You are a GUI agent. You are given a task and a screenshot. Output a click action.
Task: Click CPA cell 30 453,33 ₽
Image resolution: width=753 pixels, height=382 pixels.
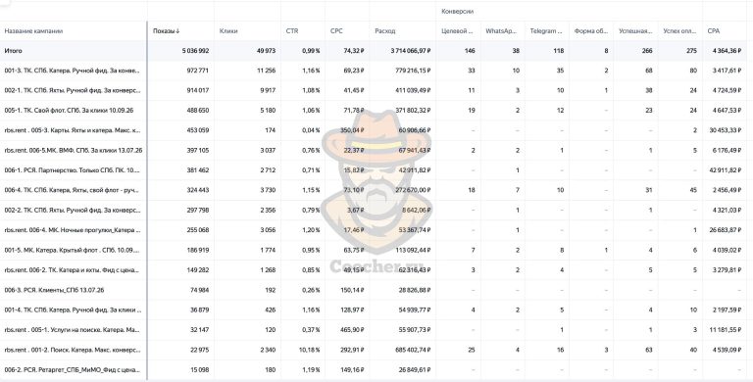(727, 130)
